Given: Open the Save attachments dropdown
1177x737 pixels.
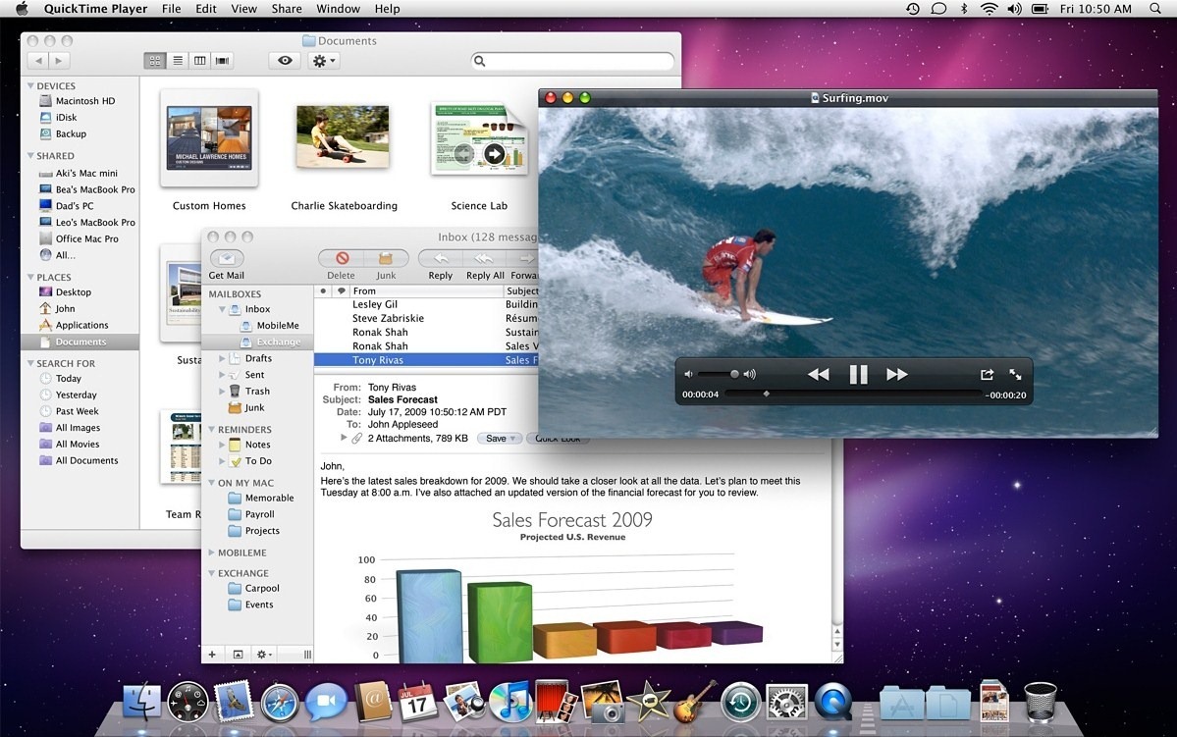Looking at the screenshot, I should (499, 438).
